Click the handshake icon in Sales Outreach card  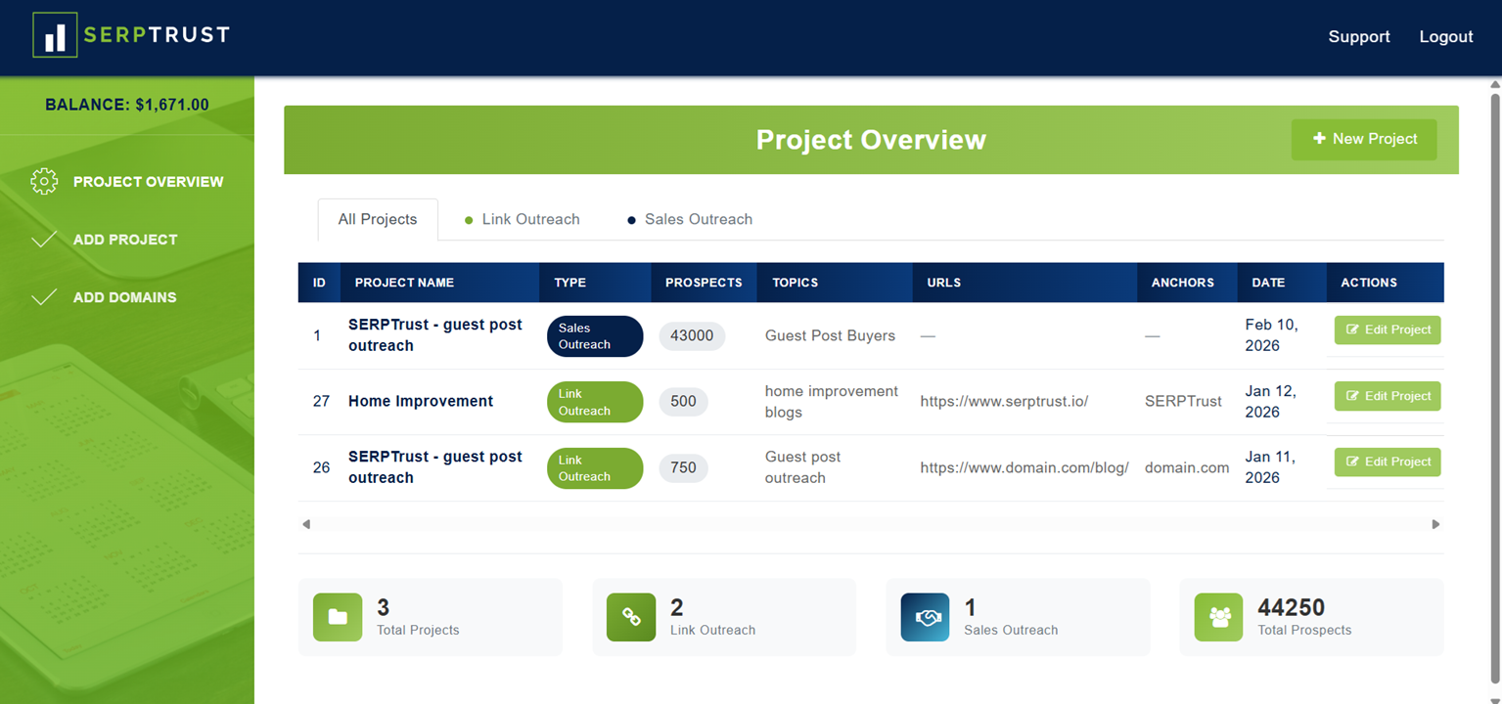click(925, 617)
